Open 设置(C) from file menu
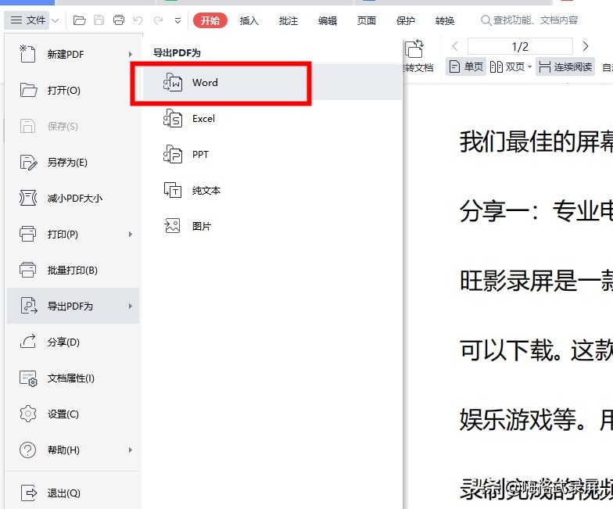 [x=73, y=414]
